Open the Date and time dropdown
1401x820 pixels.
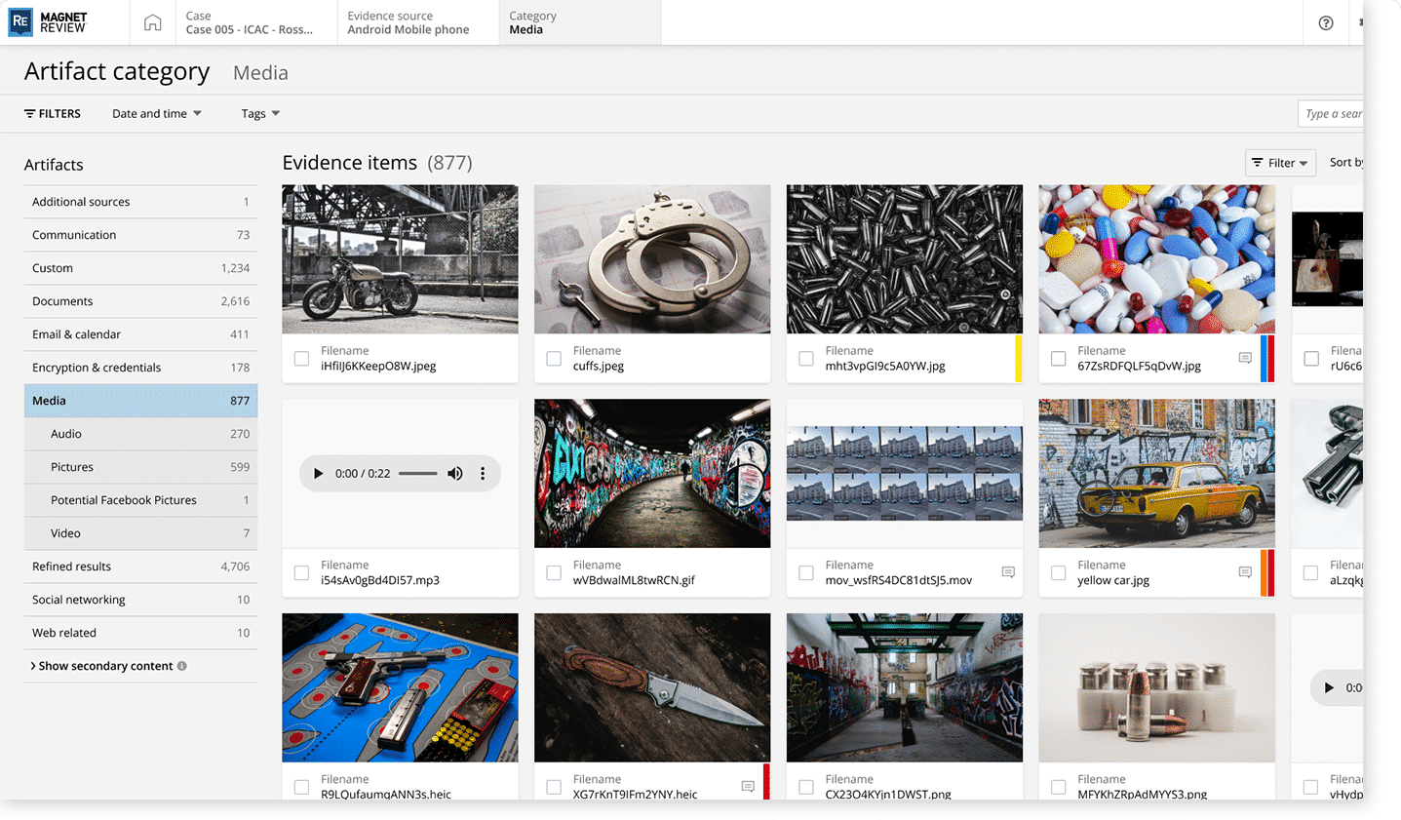[156, 114]
